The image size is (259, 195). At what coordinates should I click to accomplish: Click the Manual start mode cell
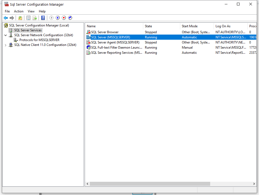(187, 48)
